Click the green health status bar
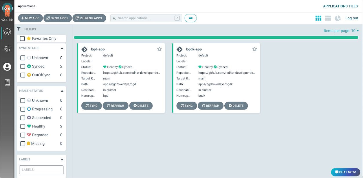 (216, 38)
